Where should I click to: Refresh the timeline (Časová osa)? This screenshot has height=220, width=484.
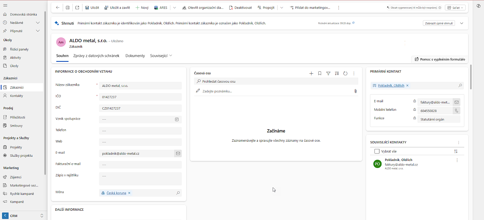(x=345, y=73)
